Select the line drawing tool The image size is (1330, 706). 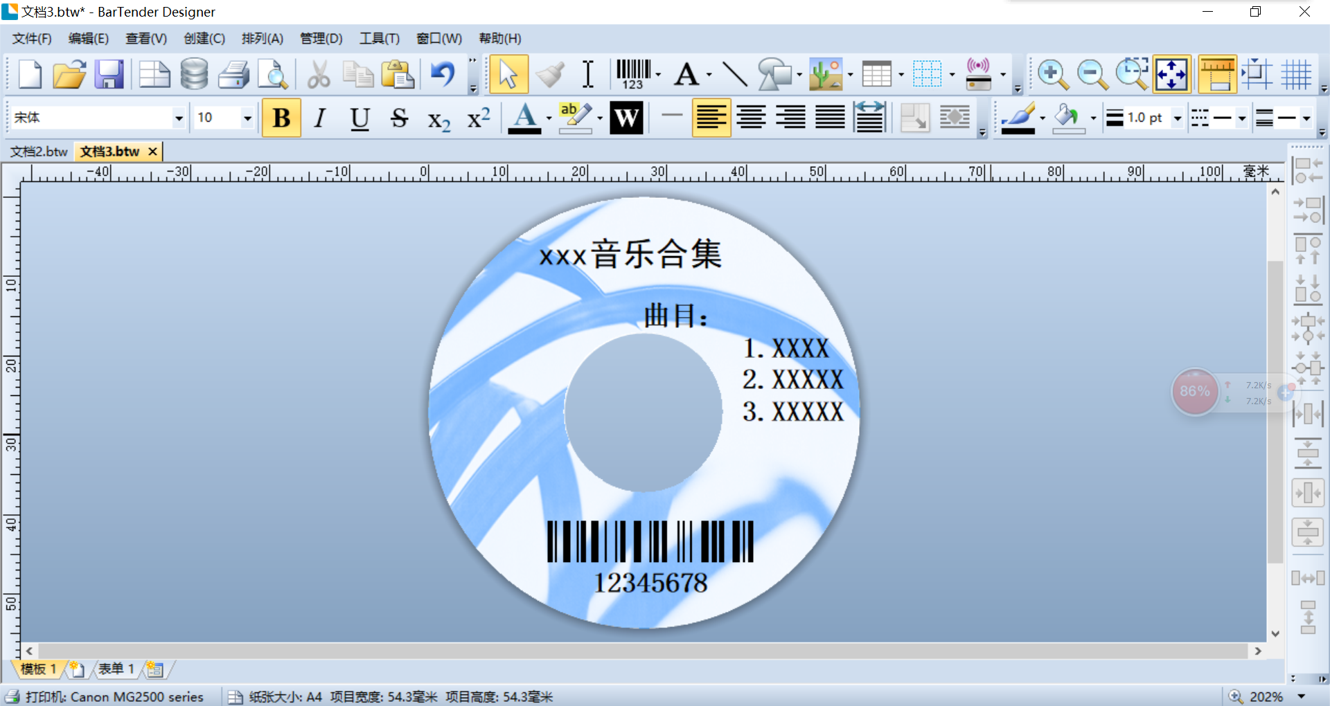[734, 74]
